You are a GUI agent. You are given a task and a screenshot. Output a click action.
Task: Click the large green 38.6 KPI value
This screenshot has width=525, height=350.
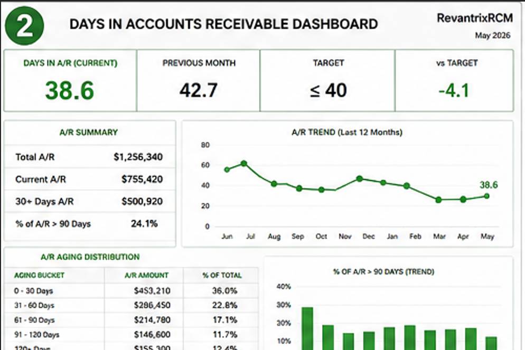coord(70,90)
